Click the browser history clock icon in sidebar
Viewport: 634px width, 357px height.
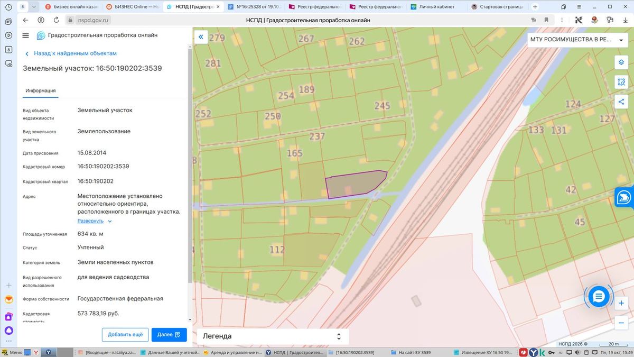8,7
